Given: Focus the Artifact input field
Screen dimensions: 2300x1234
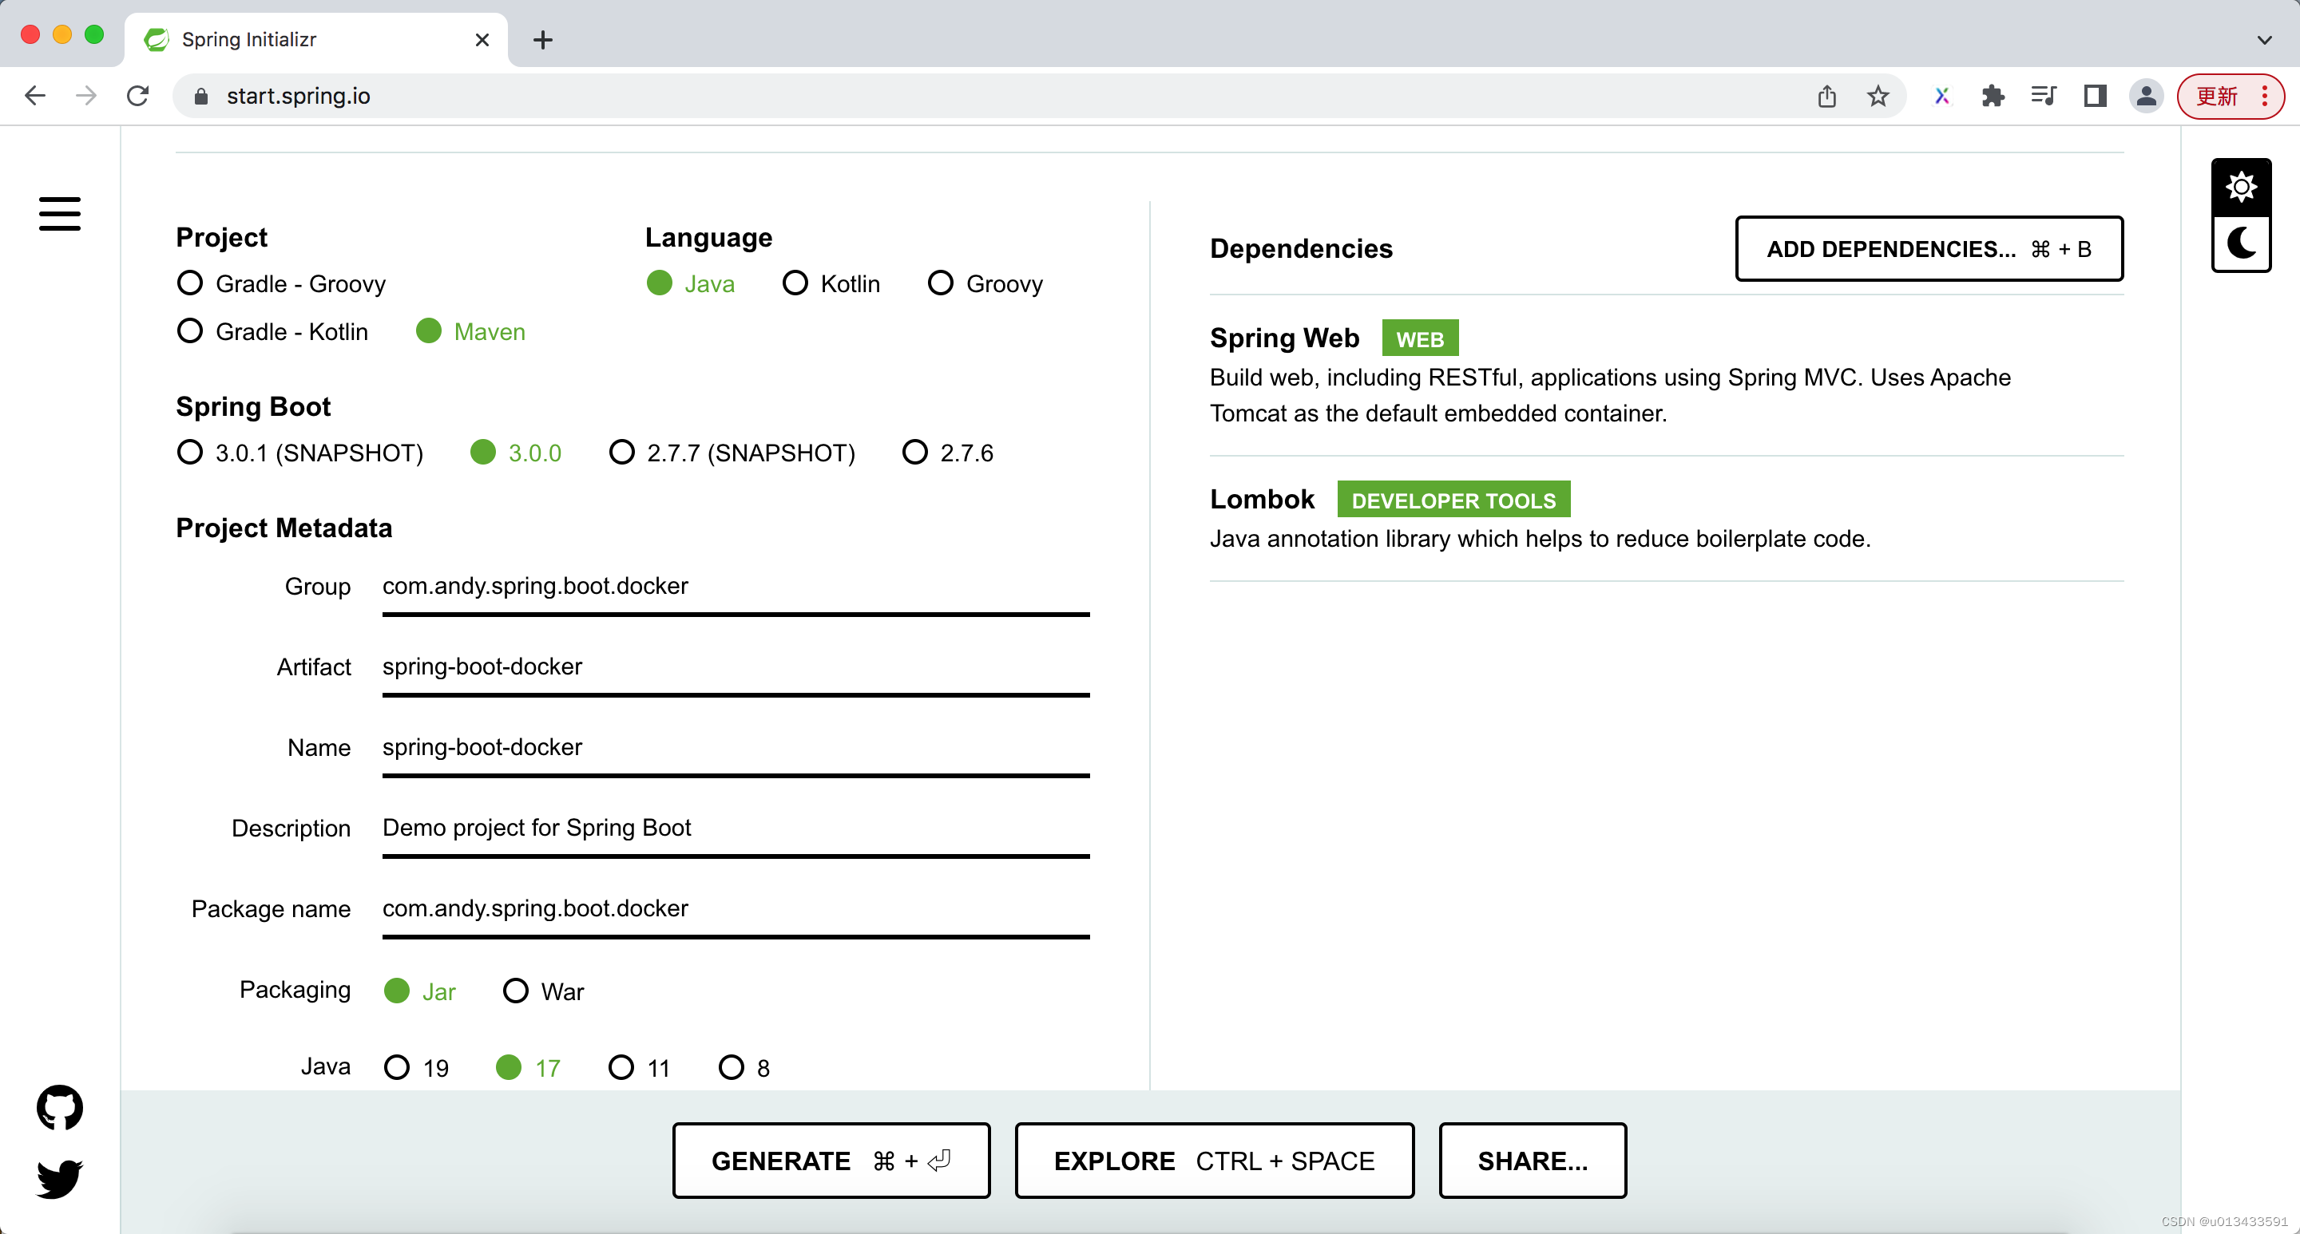Looking at the screenshot, I should pos(736,667).
